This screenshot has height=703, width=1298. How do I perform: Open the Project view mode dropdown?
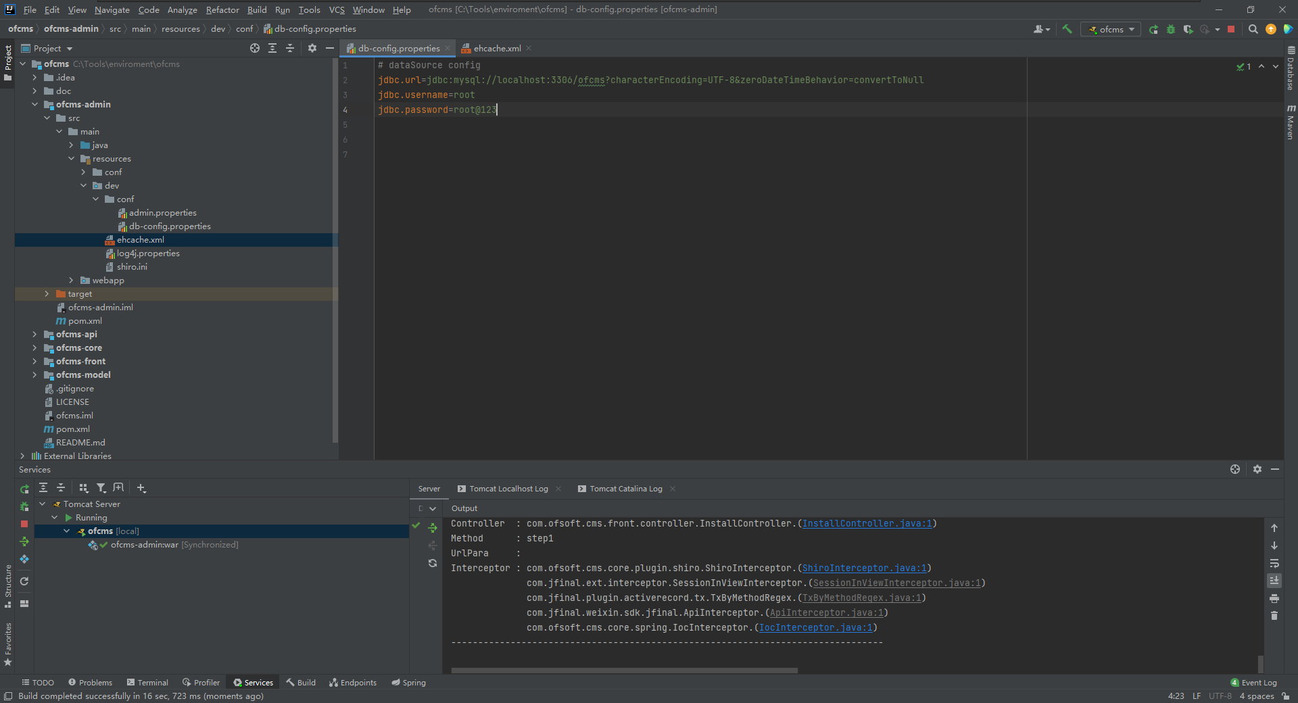coord(47,48)
